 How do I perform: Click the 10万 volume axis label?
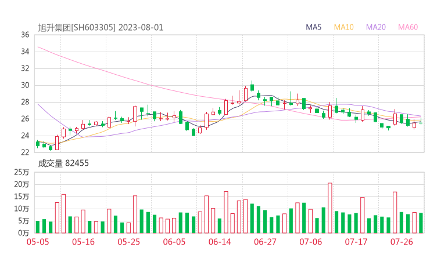pos(21,209)
